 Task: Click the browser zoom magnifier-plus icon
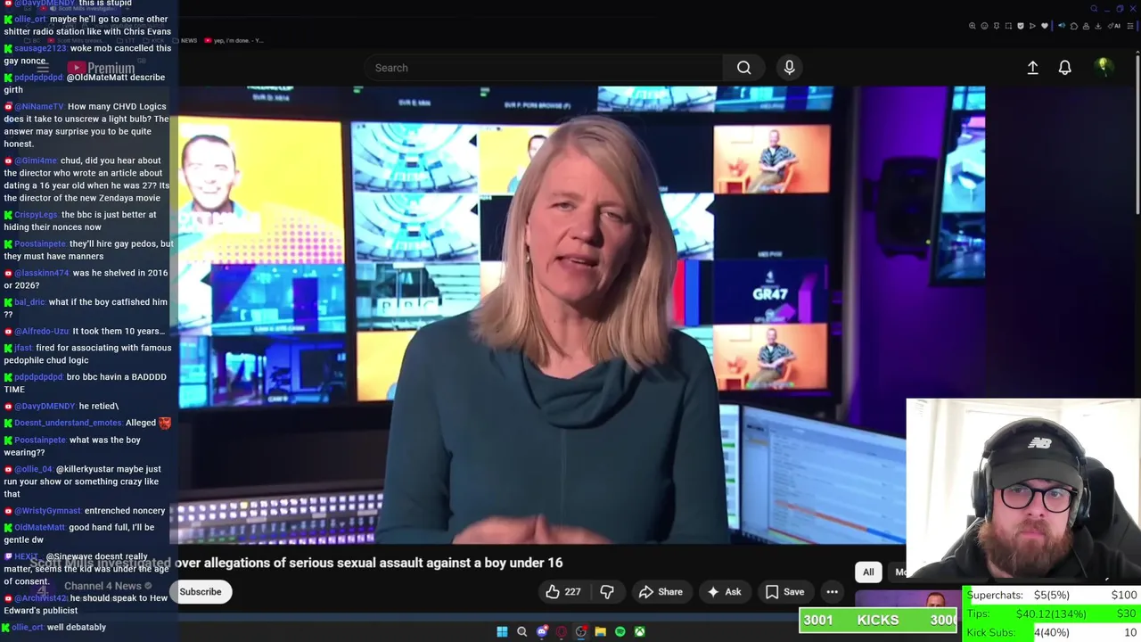click(973, 26)
